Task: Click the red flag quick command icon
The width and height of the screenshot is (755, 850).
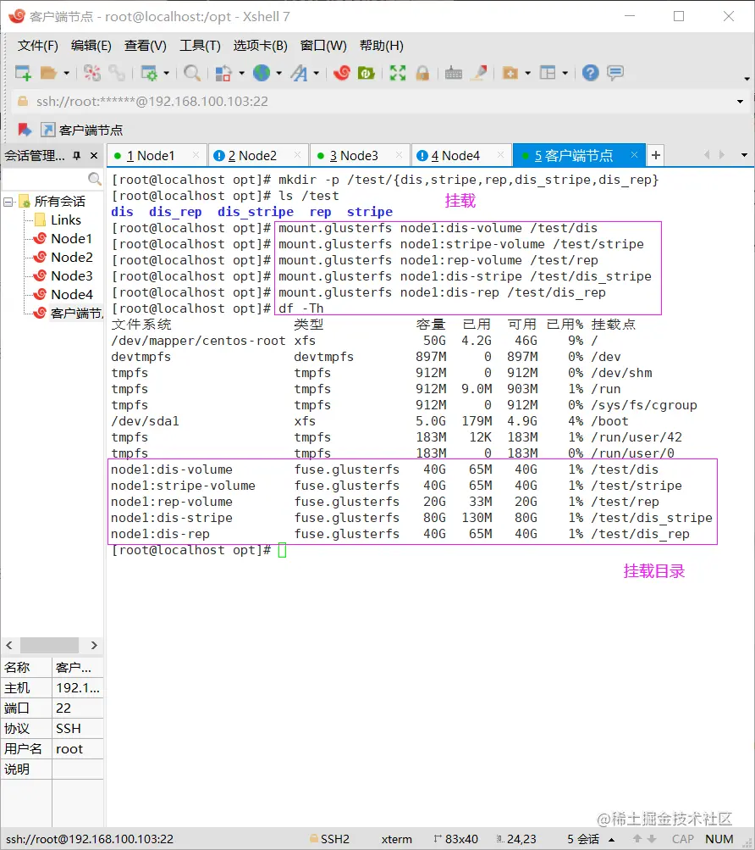Action: click(25, 130)
